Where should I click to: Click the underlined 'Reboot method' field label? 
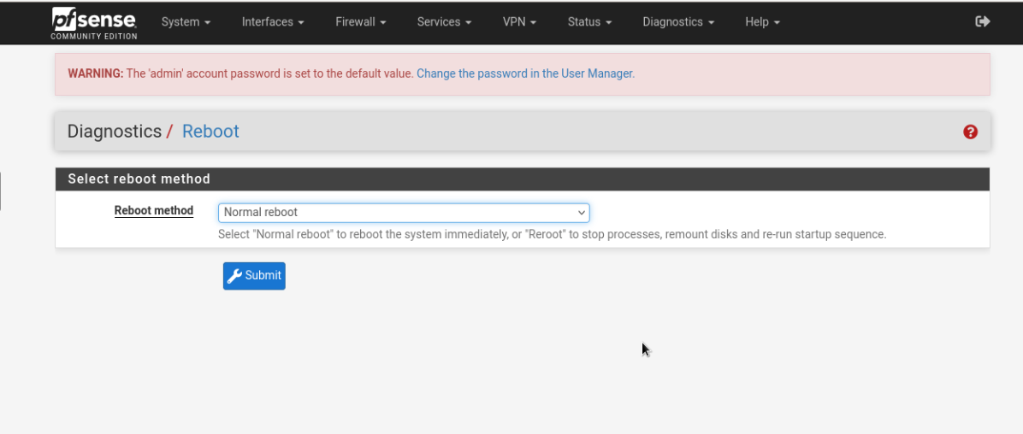[154, 211]
